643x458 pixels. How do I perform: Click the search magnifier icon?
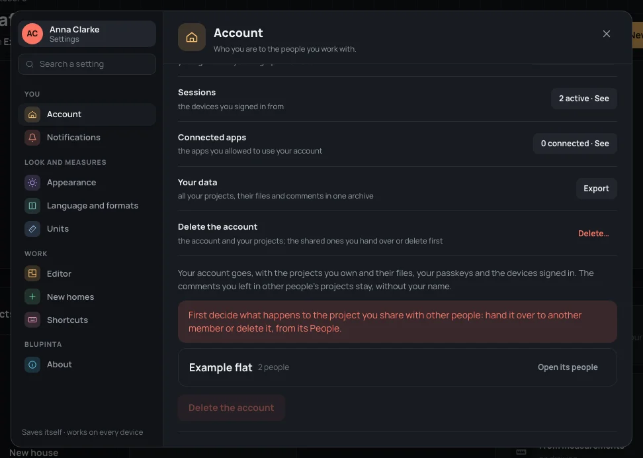(x=30, y=64)
